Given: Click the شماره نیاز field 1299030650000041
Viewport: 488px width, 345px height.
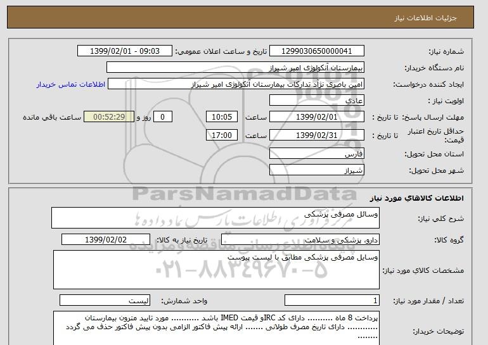Looking at the screenshot, I should pyautogui.click(x=316, y=51).
